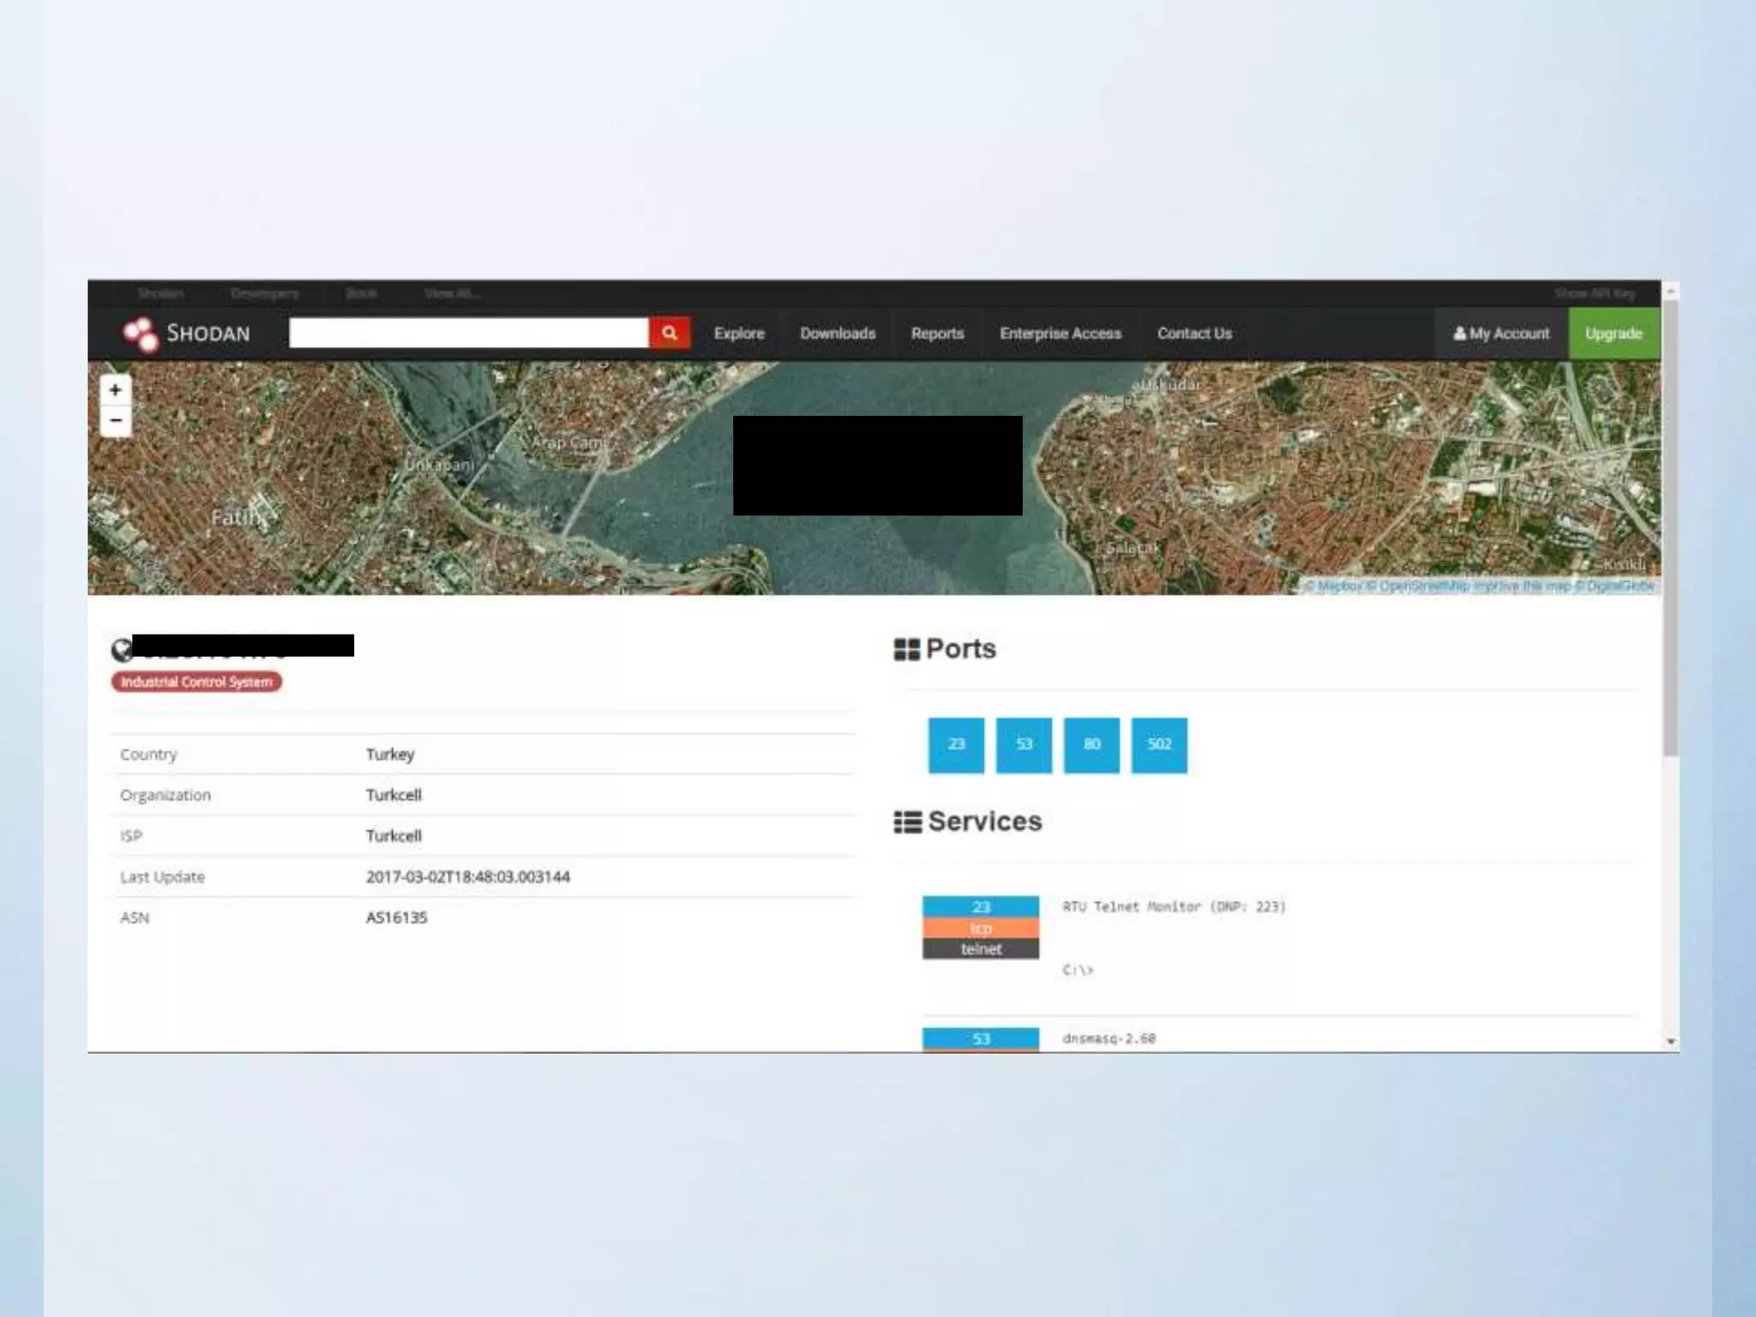The width and height of the screenshot is (1756, 1317).
Task: Click the red search magnifier button
Action: pyautogui.click(x=669, y=333)
